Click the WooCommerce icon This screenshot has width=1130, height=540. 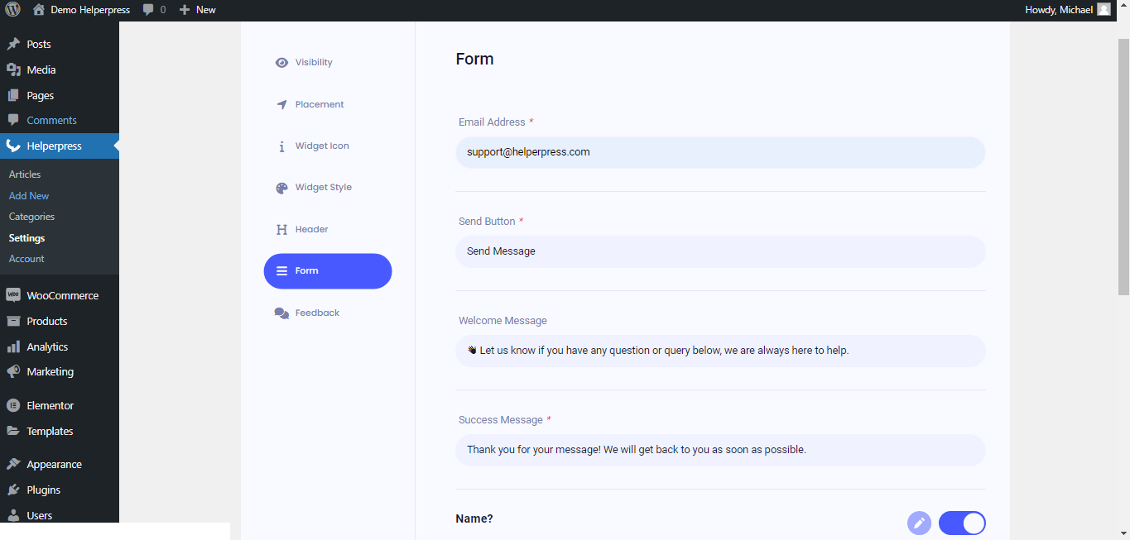(13, 296)
